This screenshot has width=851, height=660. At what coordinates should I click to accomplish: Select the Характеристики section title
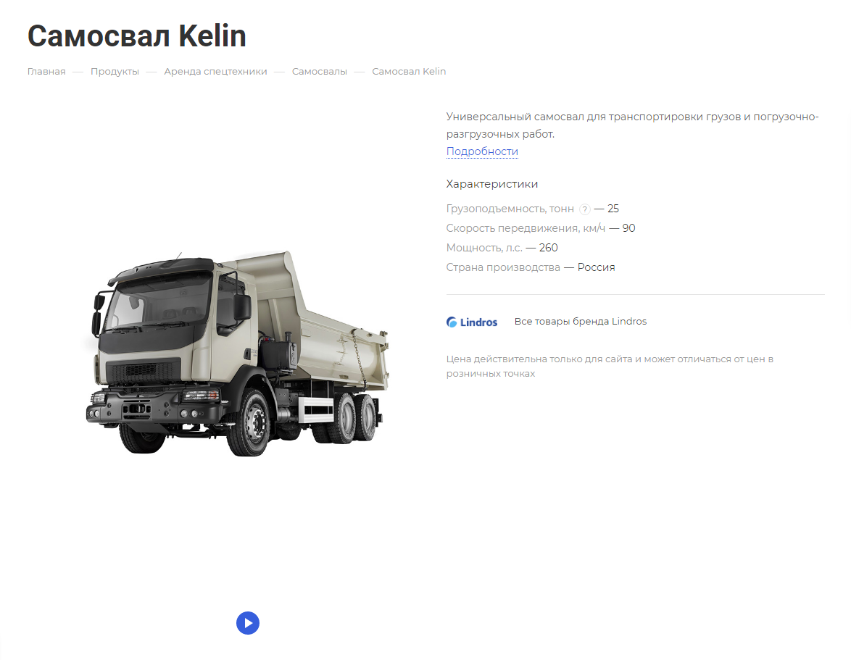point(491,184)
